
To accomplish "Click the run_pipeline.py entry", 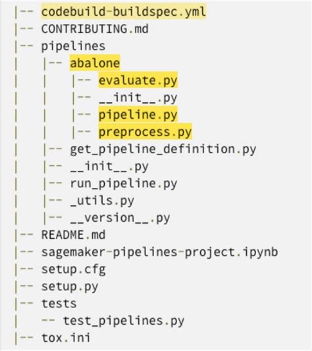I will [124, 183].
